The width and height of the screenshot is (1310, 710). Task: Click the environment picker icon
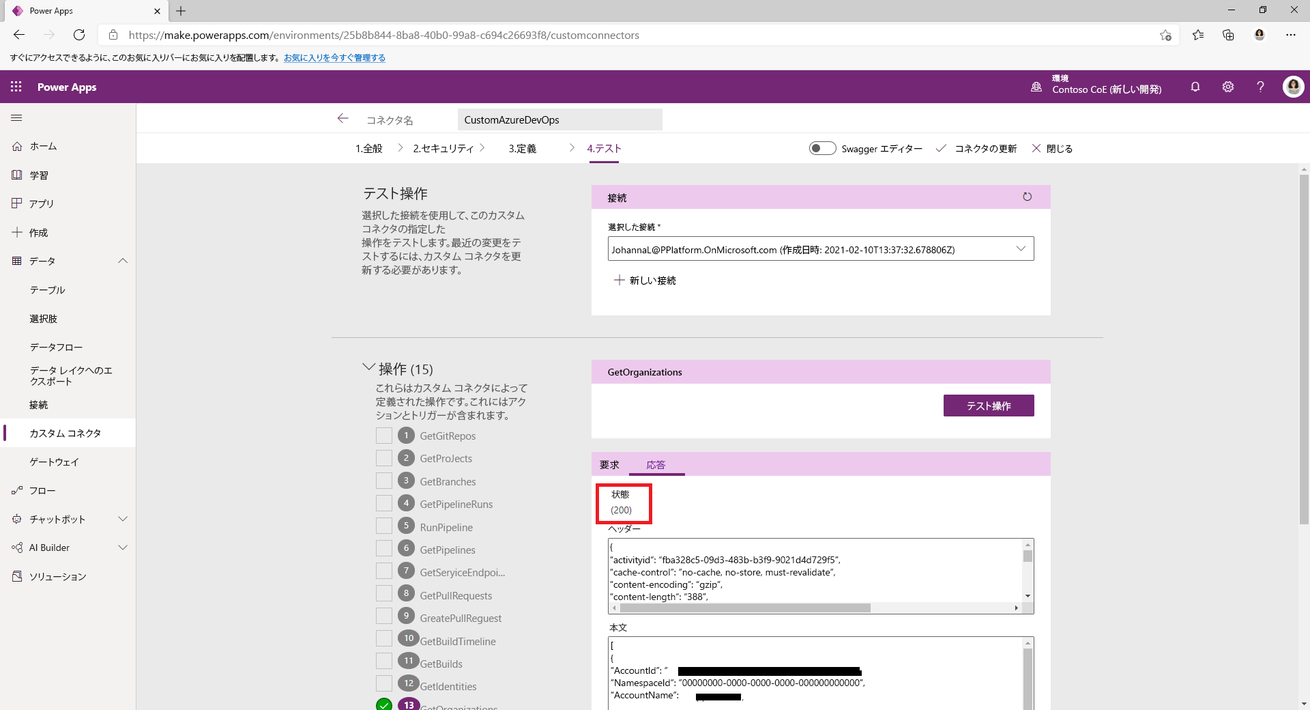1036,87
